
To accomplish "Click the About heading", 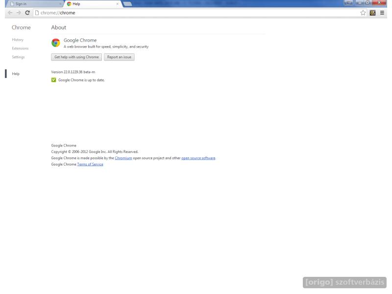I will (59, 27).
